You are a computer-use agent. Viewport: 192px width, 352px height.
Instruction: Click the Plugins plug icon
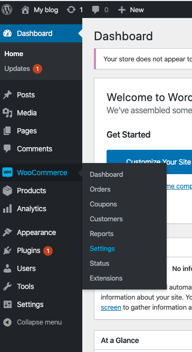click(x=7, y=250)
